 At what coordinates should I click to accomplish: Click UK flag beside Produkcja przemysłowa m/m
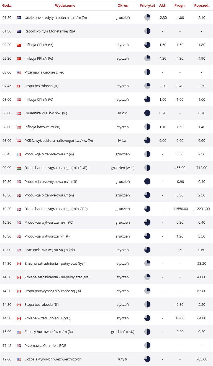[19, 181]
